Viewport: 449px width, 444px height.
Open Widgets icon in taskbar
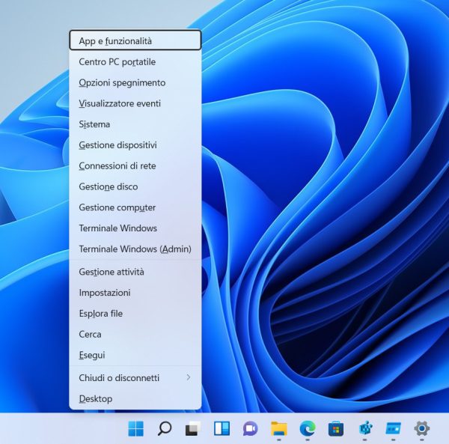[222, 428]
